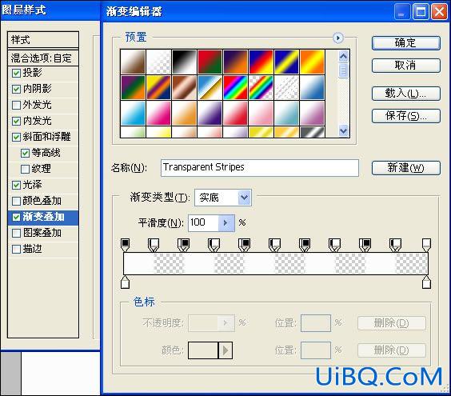This screenshot has height=396, width=451.
Task: Select the white-to-magenta gradient preset
Action: click(x=158, y=113)
